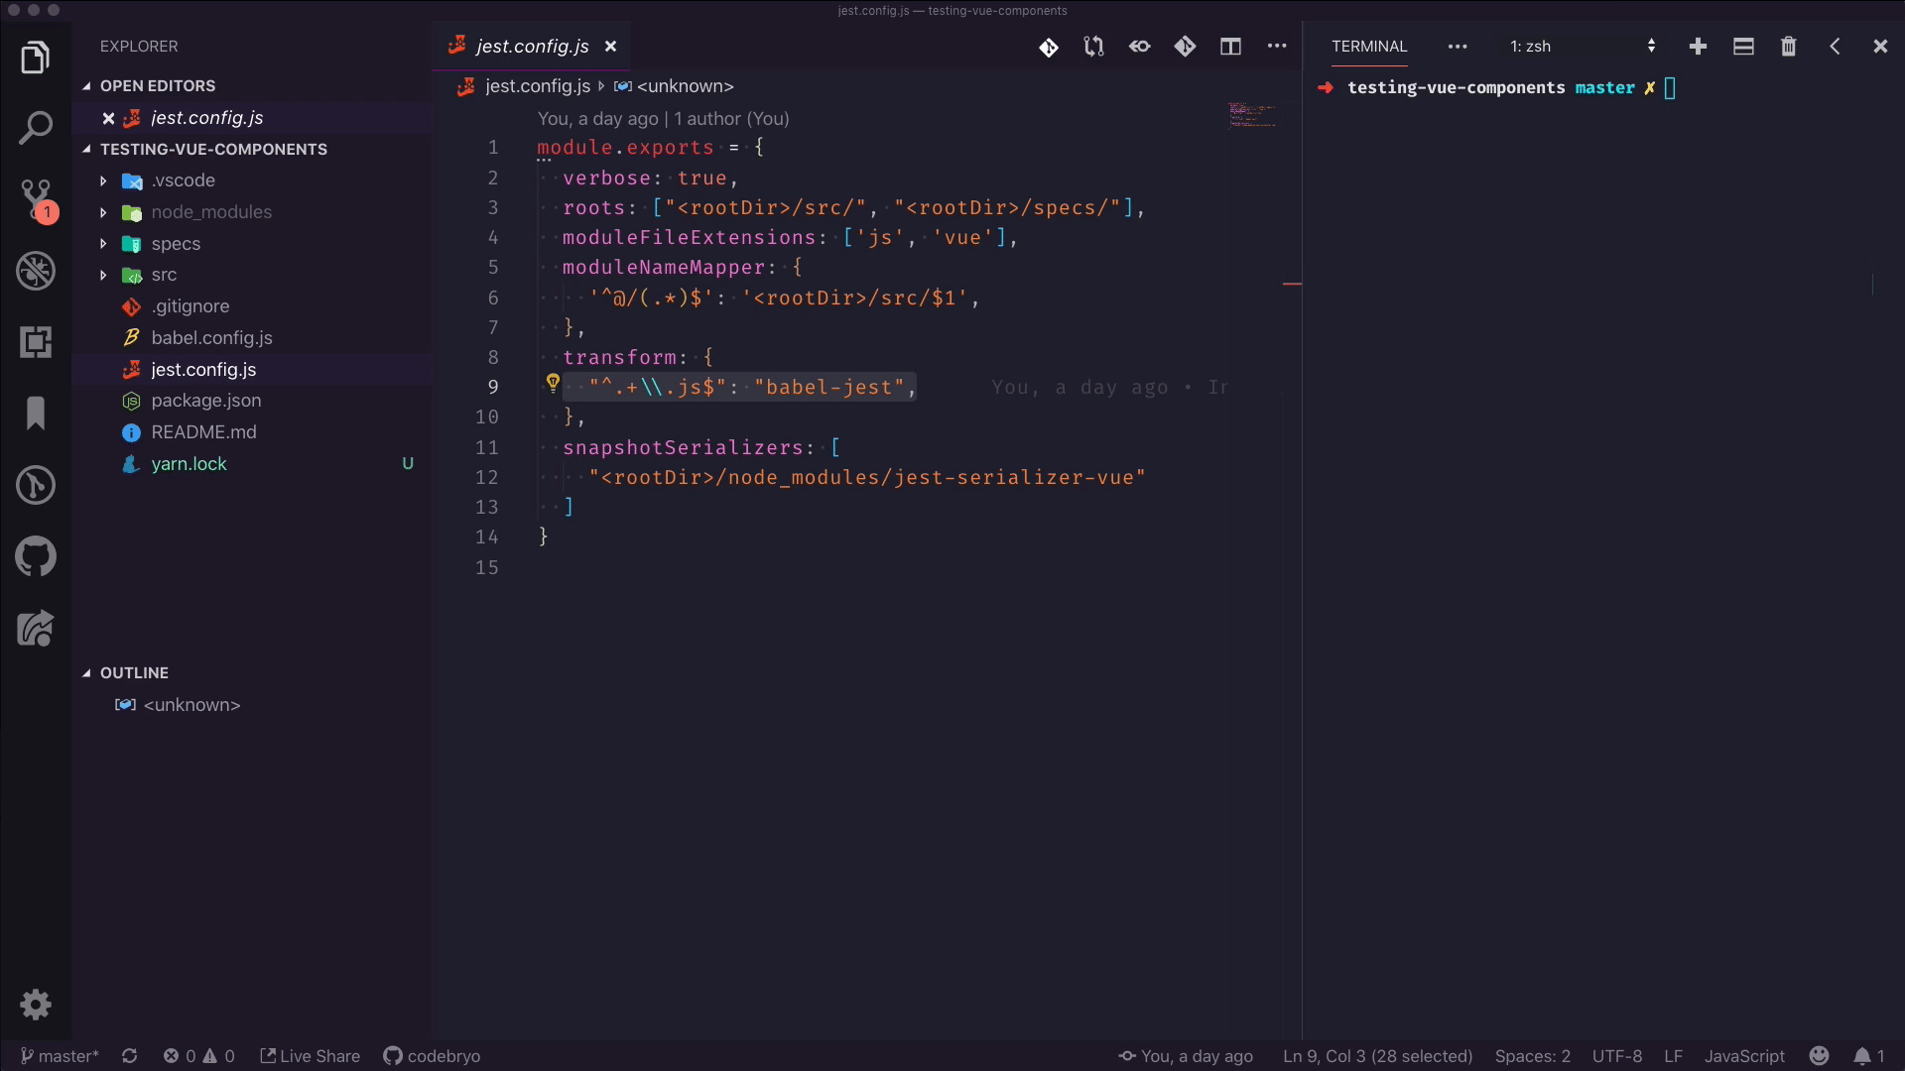Kill terminal with trash icon
The image size is (1905, 1071).
point(1788,47)
